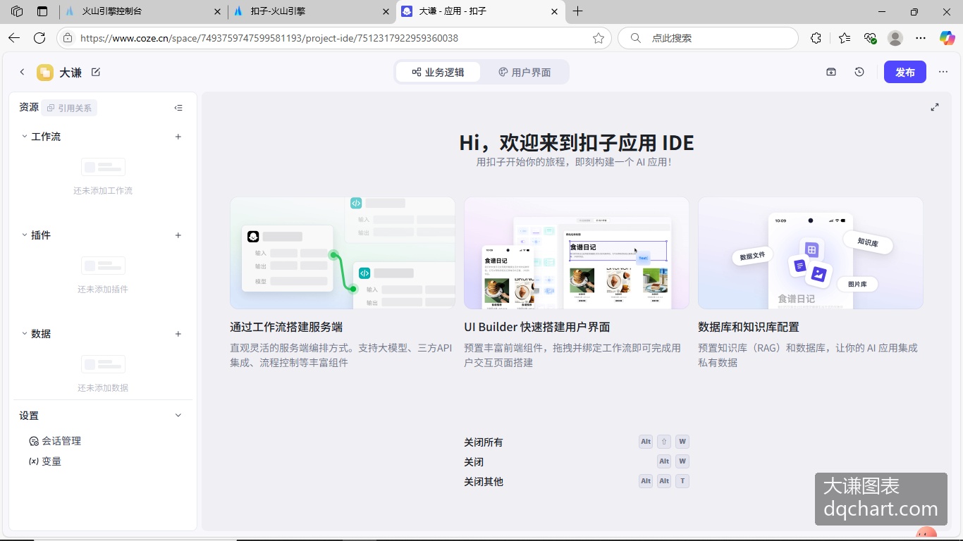Toggle the 引用关系 view button
This screenshot has height=541, width=963.
pos(69,108)
